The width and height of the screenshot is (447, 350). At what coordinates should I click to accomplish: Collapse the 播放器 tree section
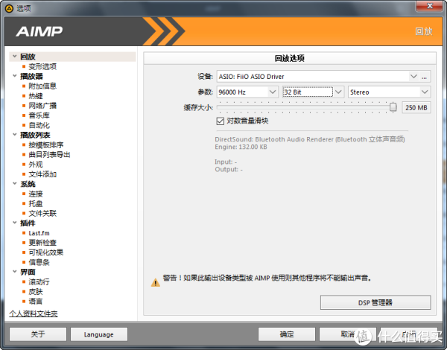(x=15, y=76)
